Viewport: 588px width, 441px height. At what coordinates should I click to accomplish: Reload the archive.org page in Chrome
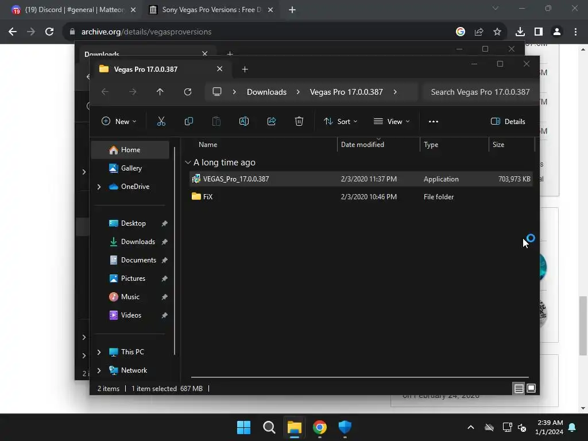[x=49, y=32]
